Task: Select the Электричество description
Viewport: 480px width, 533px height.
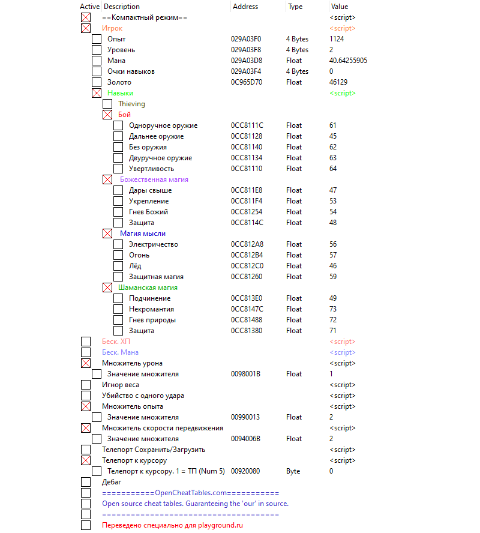Action: point(153,244)
